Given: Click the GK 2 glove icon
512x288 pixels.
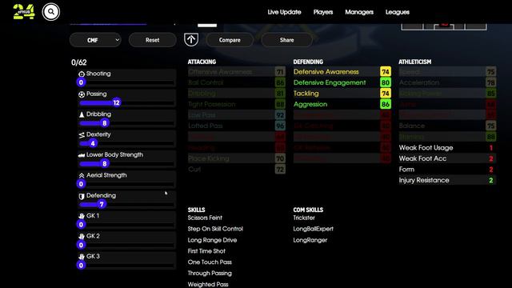Looking at the screenshot, I should point(82,237).
